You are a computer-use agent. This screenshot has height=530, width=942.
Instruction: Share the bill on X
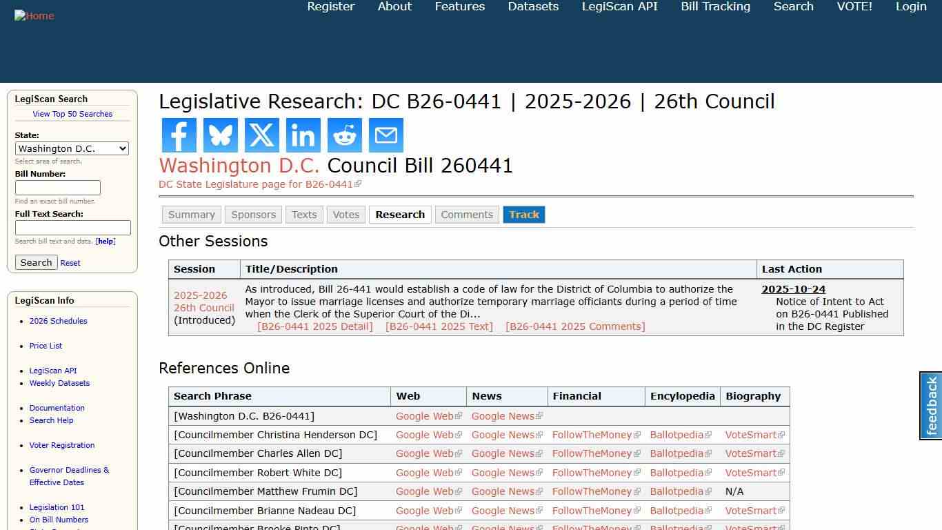(261, 135)
